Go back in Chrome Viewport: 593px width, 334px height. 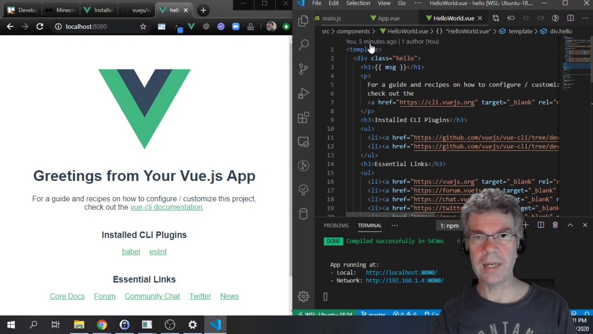point(10,26)
